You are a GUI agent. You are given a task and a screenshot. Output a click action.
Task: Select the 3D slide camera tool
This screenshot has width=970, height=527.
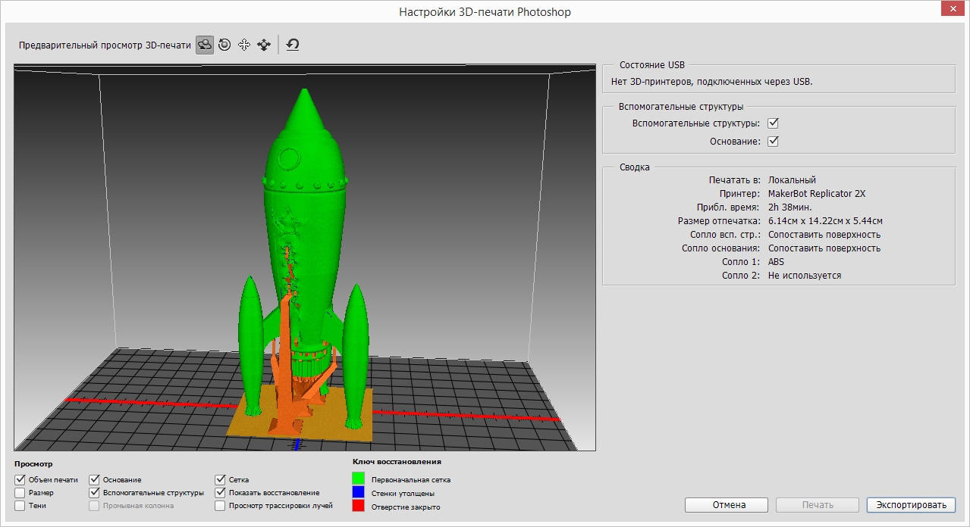pos(264,45)
